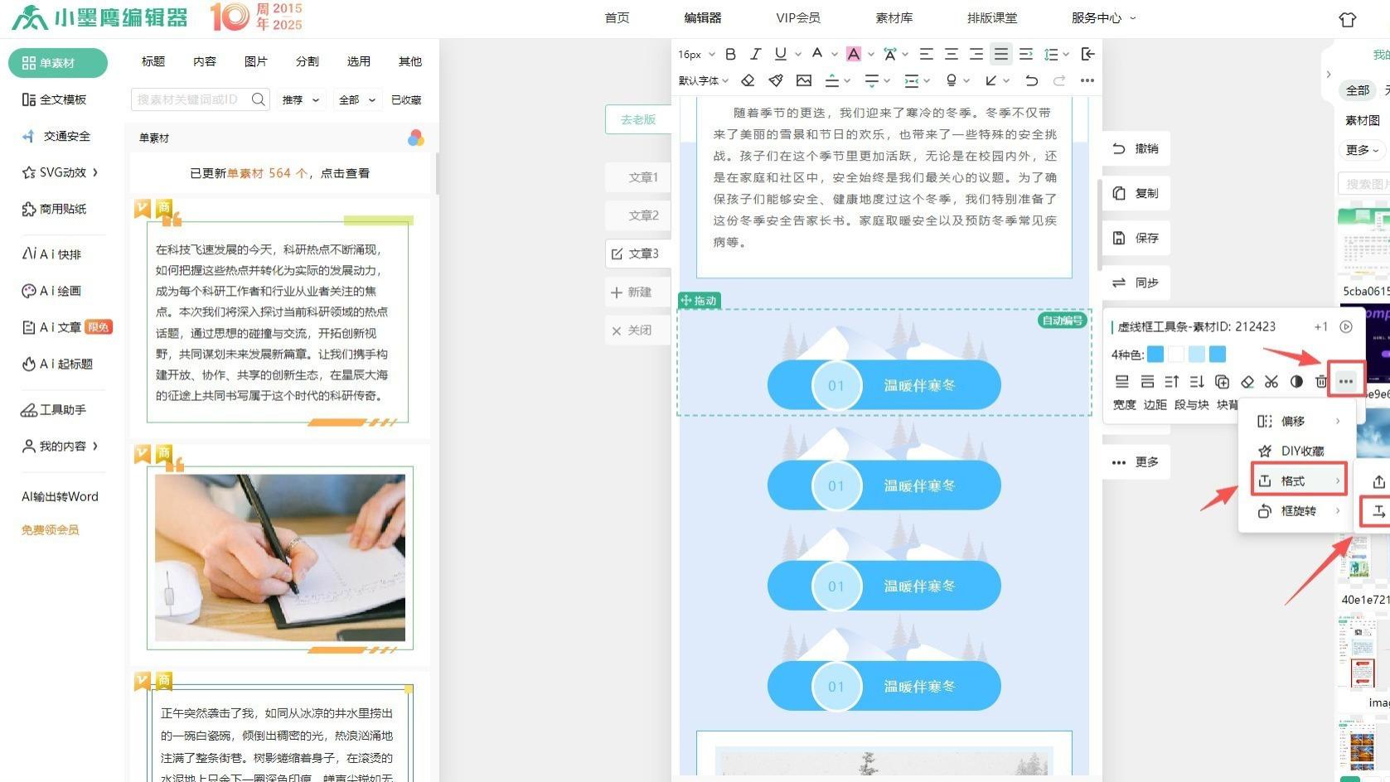
Task: Insert an image via the toolbar icon
Action: pyautogui.click(x=803, y=80)
